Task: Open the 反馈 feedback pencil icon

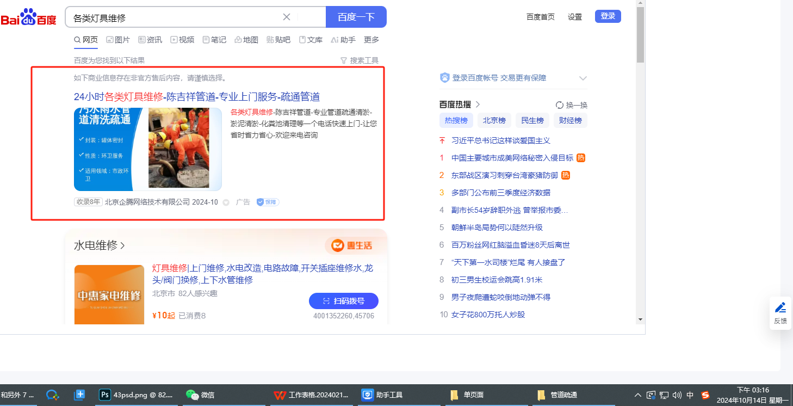Action: tap(780, 308)
